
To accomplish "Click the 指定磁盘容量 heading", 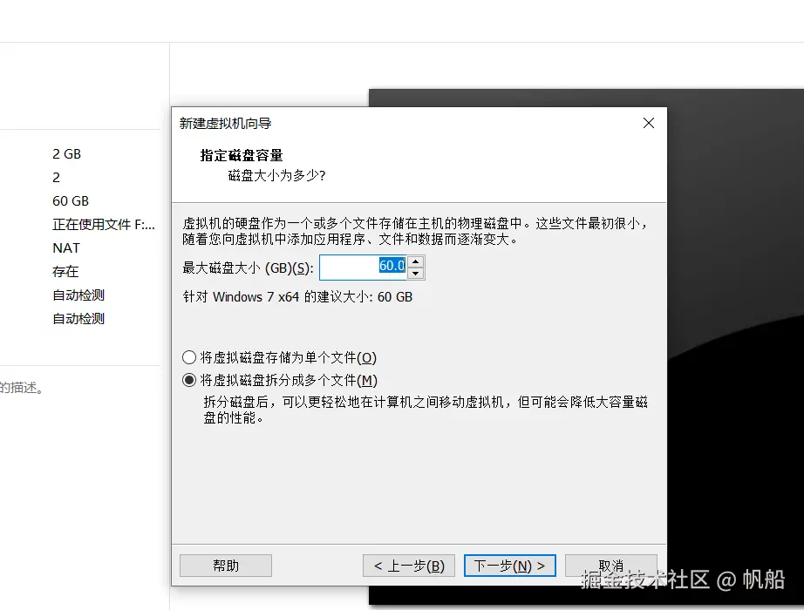I will (242, 155).
